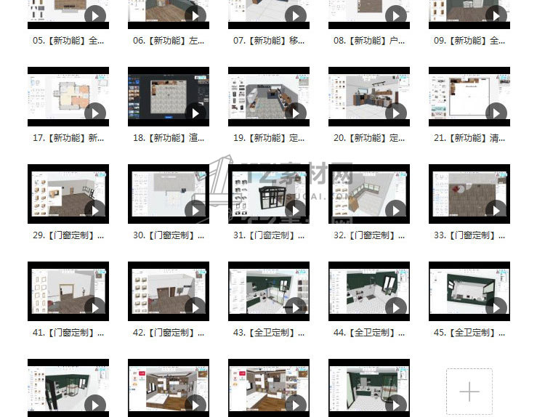Play video 06 via its play icon

pos(195,16)
